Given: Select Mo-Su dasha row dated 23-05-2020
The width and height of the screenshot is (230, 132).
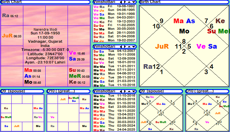Looking at the screenshot, I should (114, 107).
